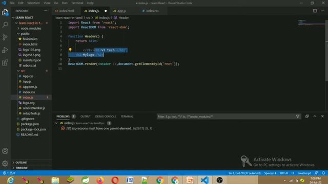
Task: Click the error icon on JSX problem
Action: tap(63, 128)
